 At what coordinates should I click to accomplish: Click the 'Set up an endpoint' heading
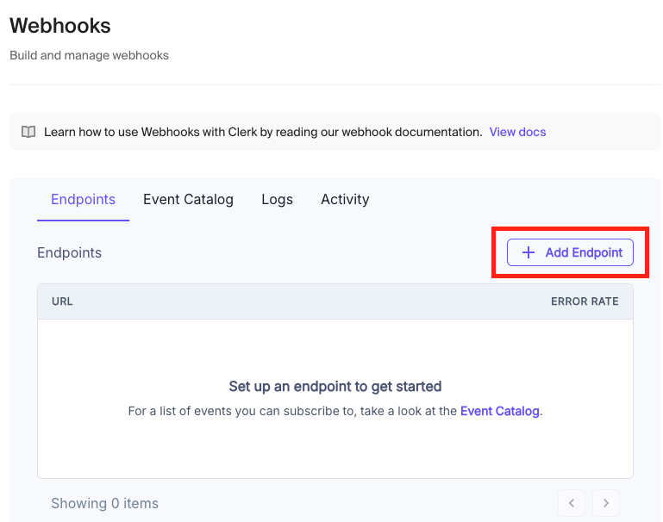coord(335,387)
